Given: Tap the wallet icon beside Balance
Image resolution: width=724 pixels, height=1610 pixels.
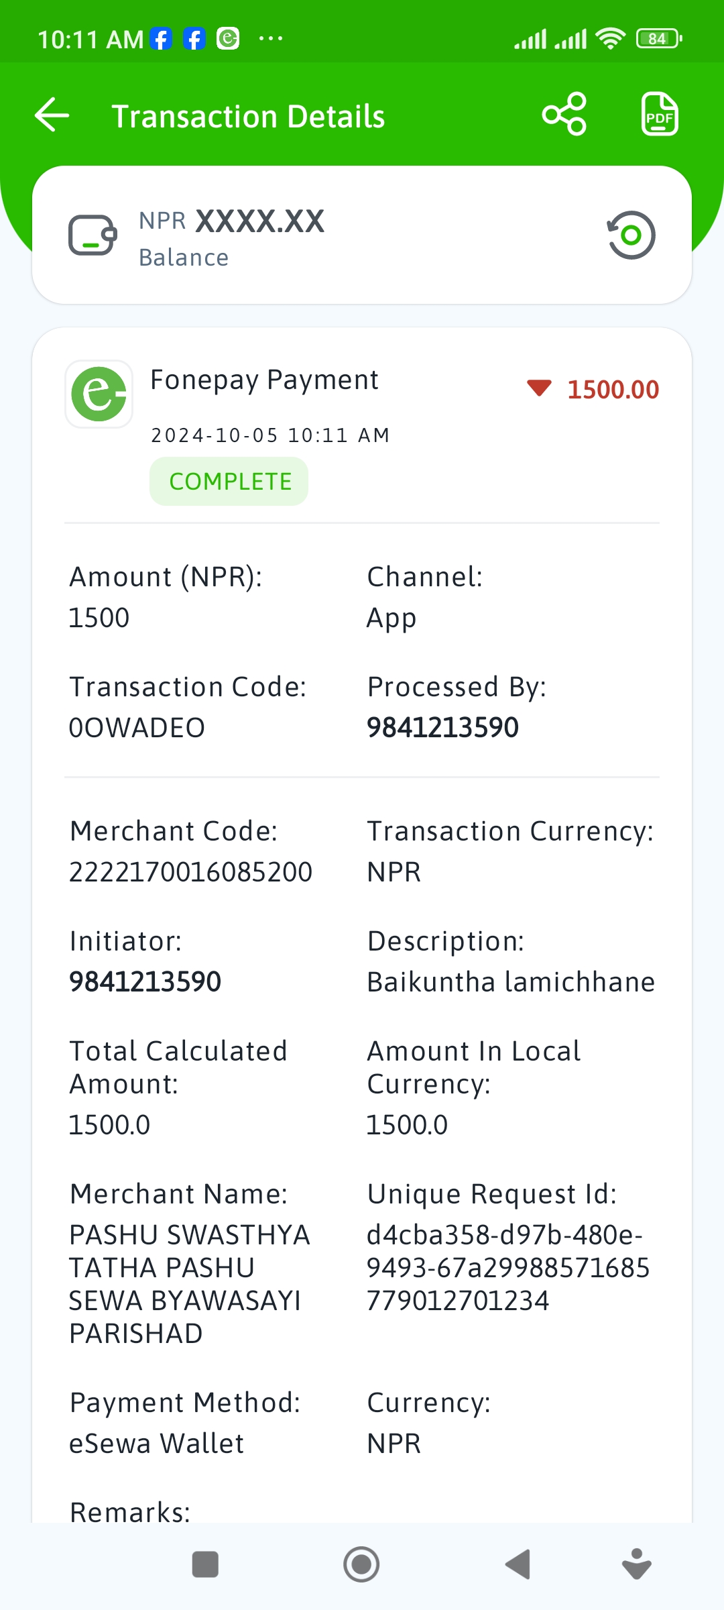Looking at the screenshot, I should 93,235.
